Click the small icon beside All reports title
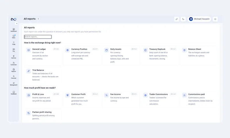Image resolution: width=230 pixels, height=138 pixels. [x=39, y=19]
